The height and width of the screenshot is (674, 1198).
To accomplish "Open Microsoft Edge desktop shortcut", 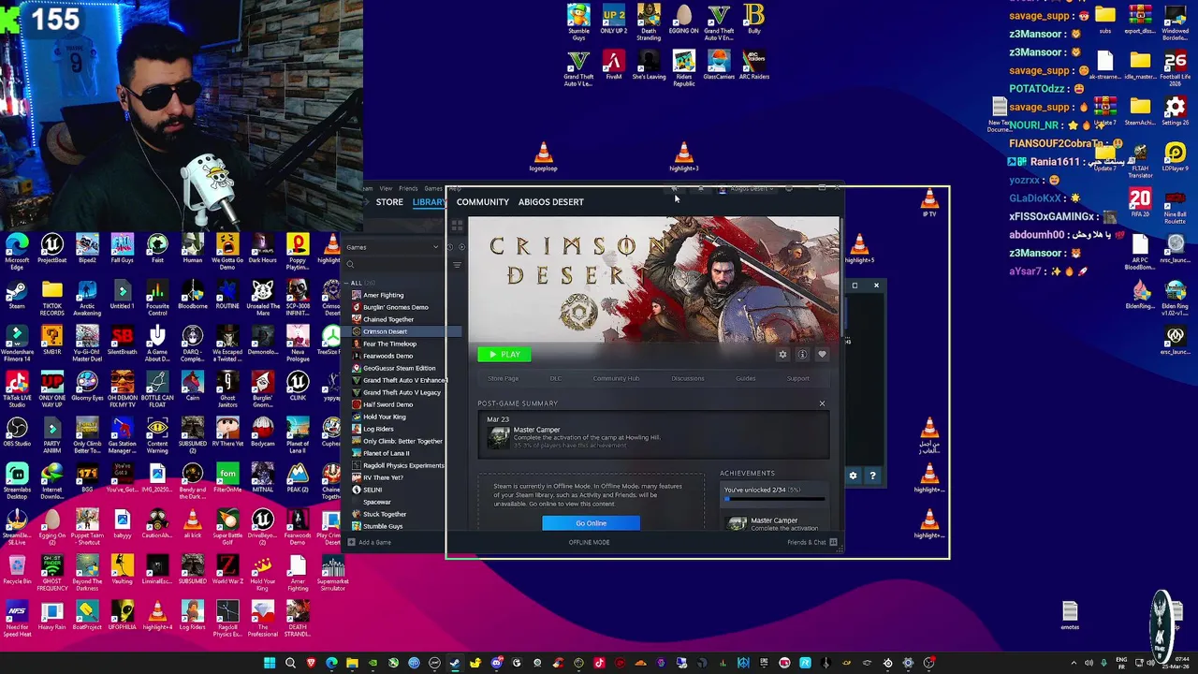I will pos(17,252).
